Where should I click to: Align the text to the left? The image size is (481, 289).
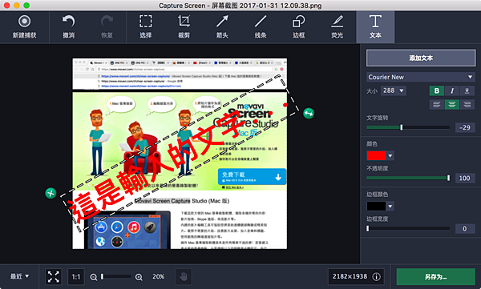(x=437, y=105)
